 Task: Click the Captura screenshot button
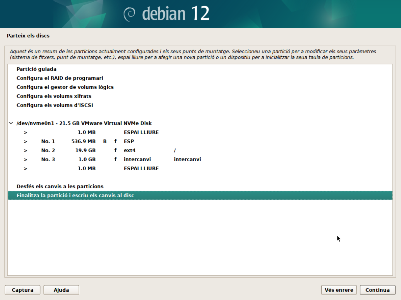[x=23, y=290]
